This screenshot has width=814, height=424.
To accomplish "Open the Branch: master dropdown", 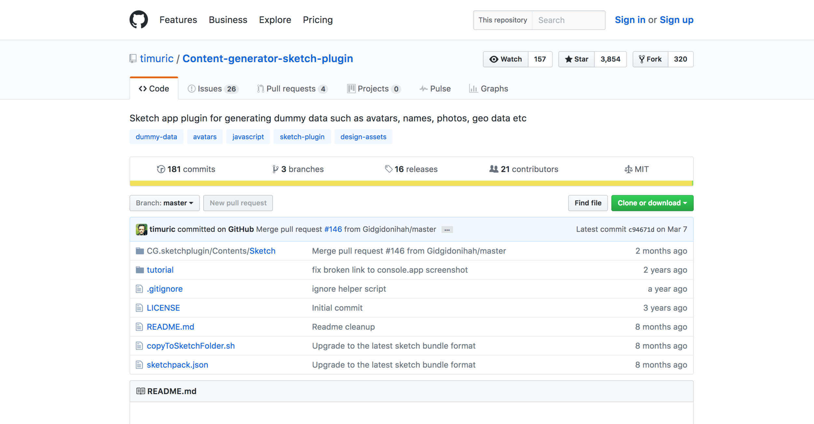I will [164, 203].
